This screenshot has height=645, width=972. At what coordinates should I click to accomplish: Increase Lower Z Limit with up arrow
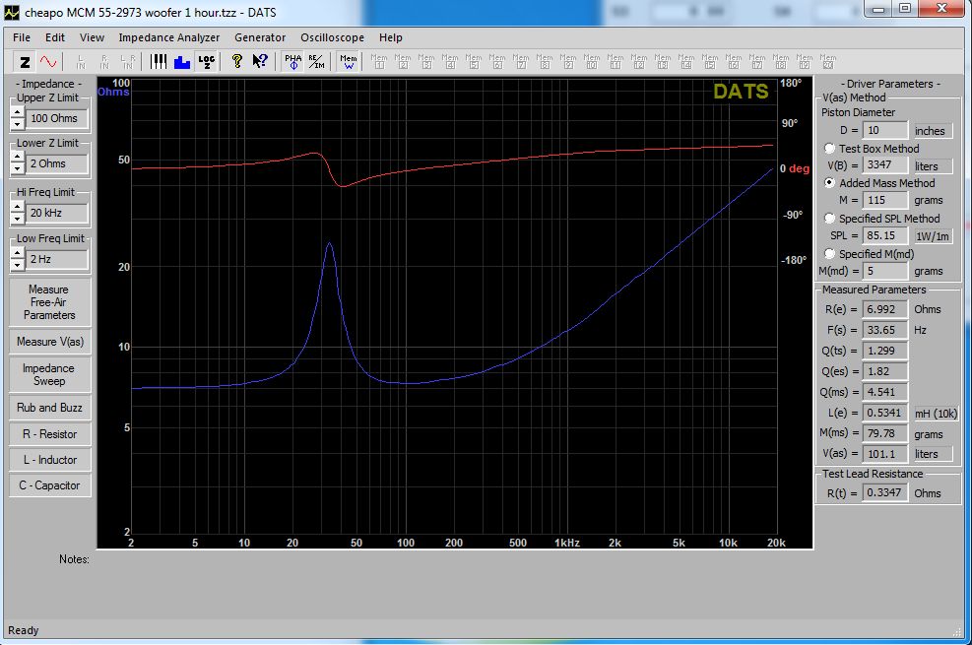pyautogui.click(x=18, y=158)
